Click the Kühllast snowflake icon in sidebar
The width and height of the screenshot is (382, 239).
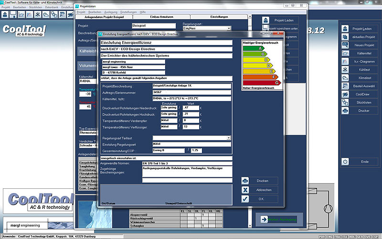tap(345, 69)
